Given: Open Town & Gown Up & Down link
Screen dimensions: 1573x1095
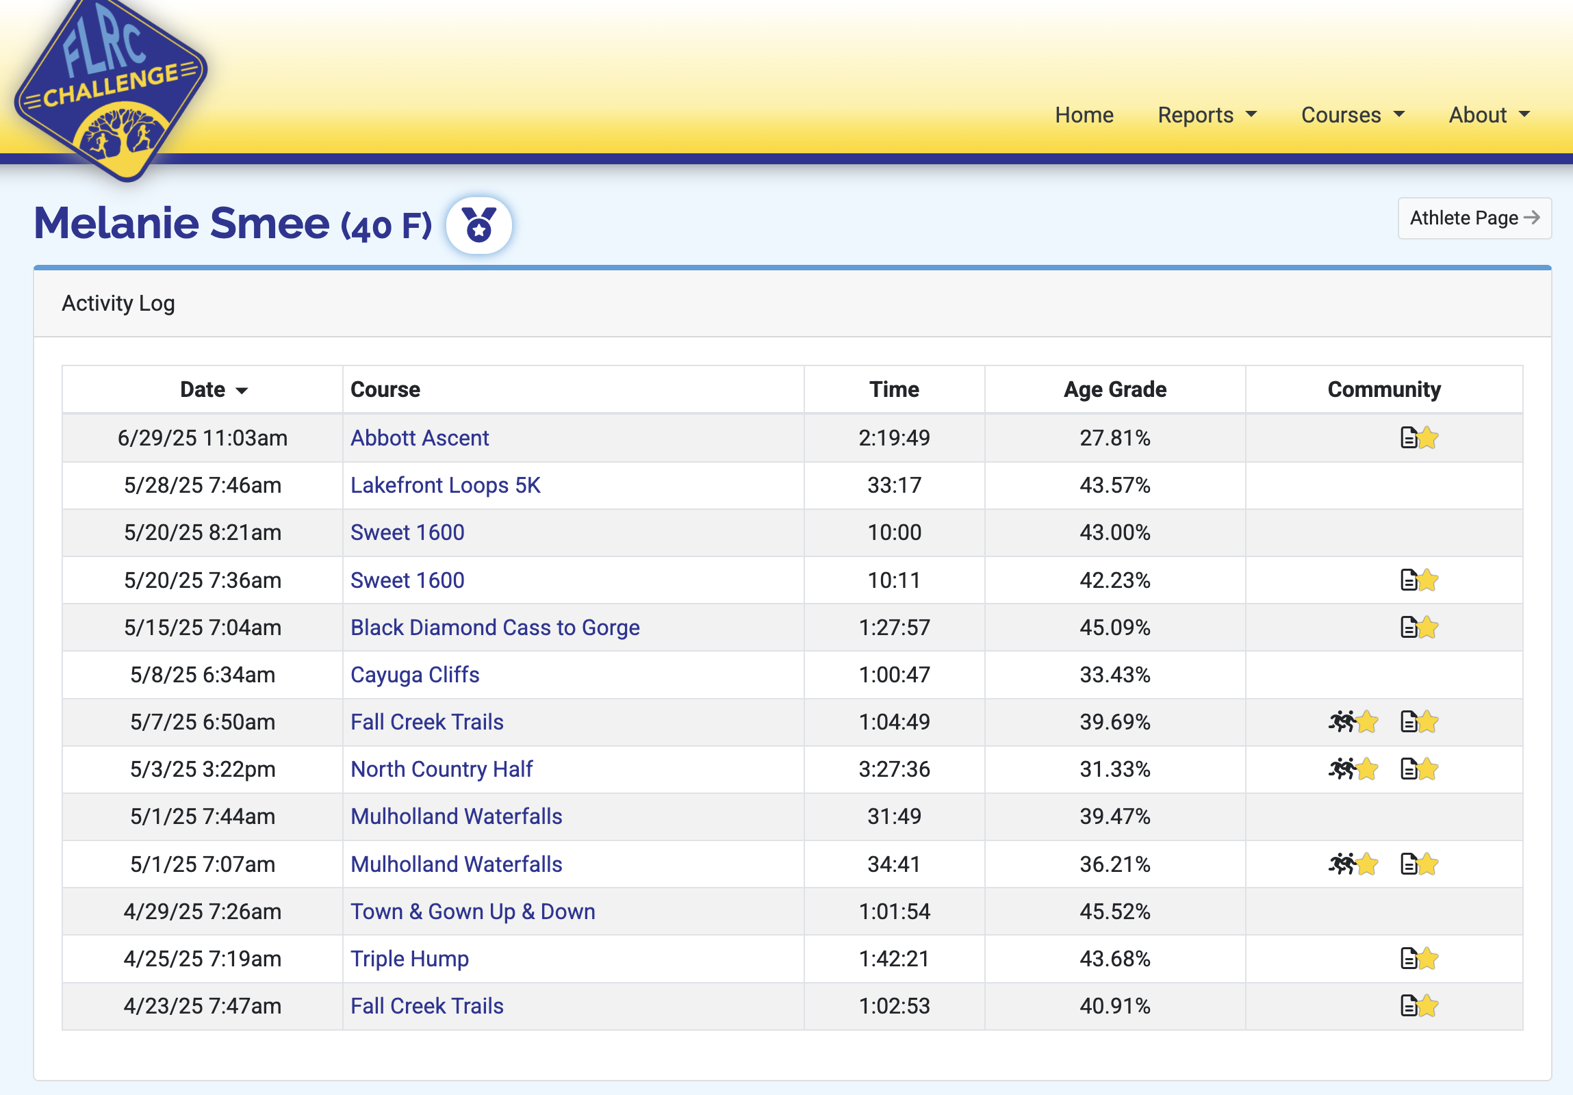Looking at the screenshot, I should click(x=473, y=912).
